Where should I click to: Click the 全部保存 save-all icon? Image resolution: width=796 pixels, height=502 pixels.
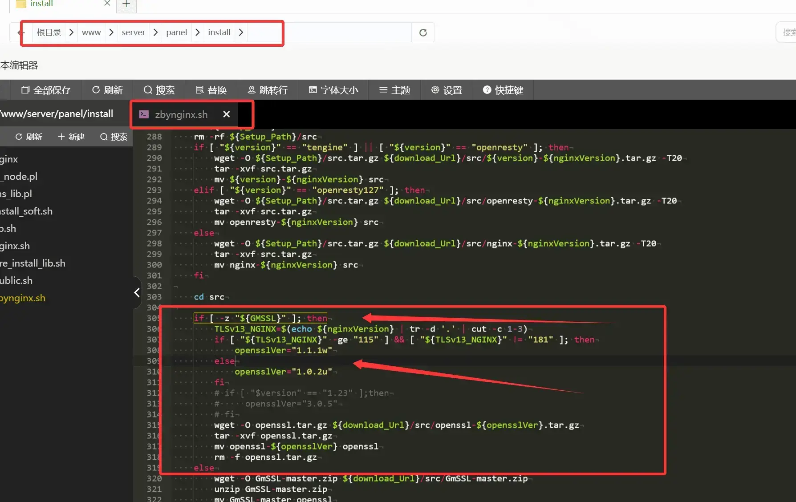click(x=26, y=90)
